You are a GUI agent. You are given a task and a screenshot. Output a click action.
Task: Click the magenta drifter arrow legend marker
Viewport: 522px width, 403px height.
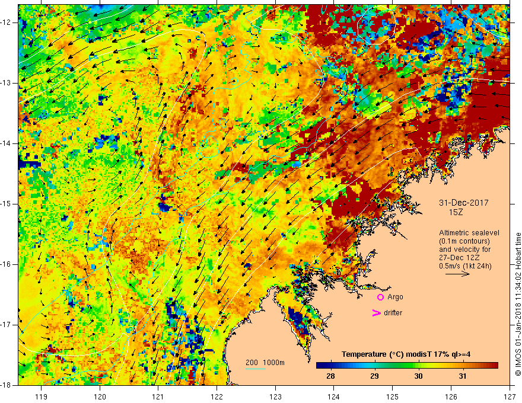(x=376, y=313)
